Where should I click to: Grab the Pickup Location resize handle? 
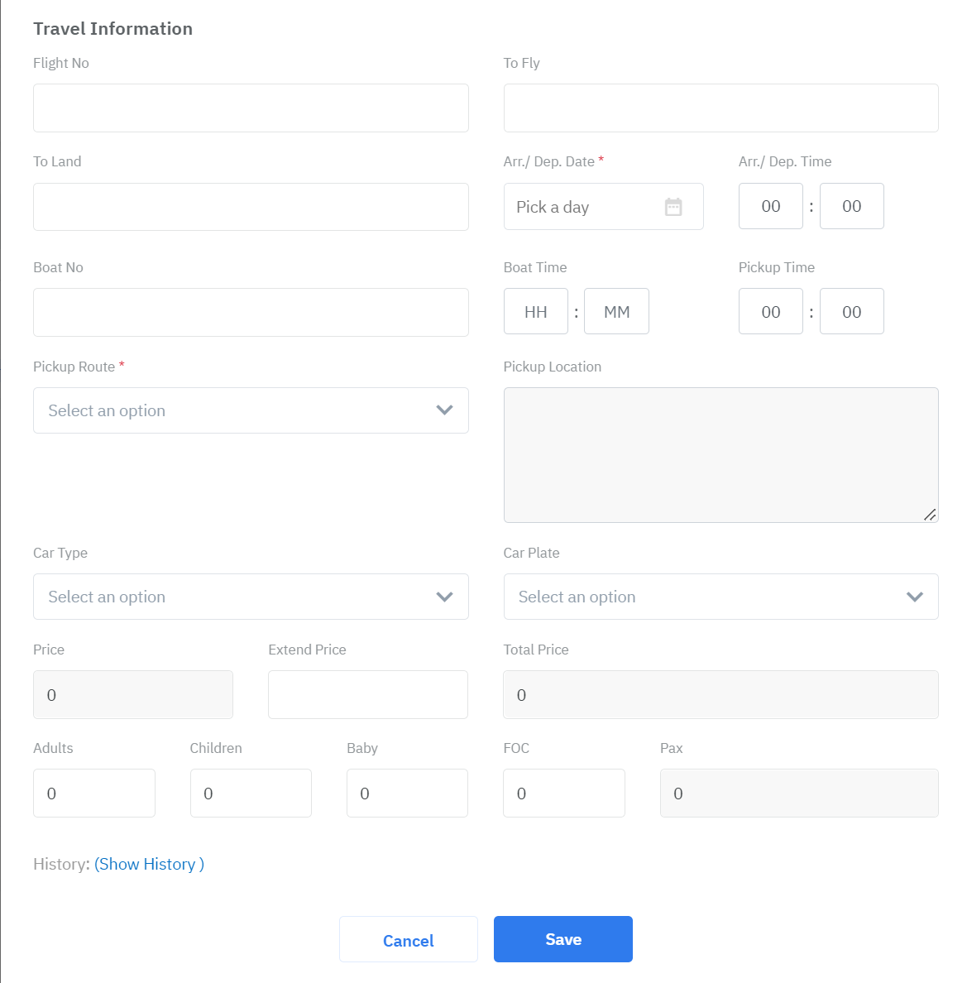click(x=930, y=515)
